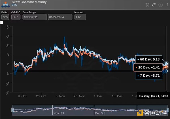Click the small expand arrow above chart

tap(1, 22)
